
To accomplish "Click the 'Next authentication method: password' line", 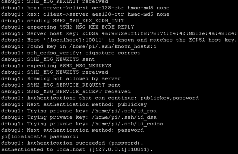I will [x=72, y=130].
